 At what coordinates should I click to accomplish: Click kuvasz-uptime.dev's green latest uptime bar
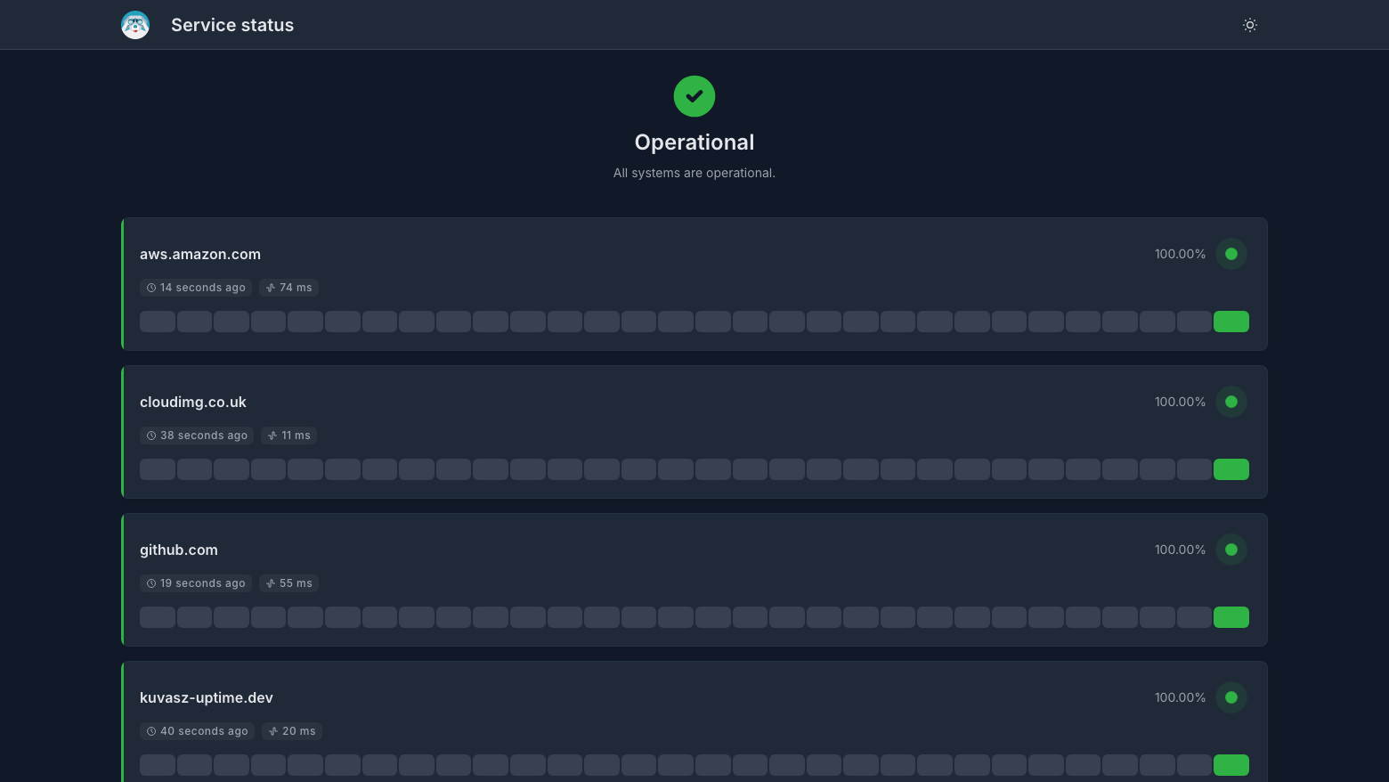pos(1231,765)
